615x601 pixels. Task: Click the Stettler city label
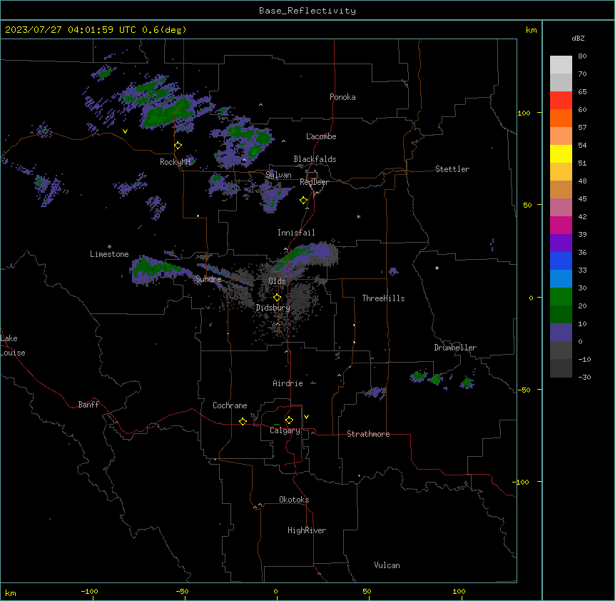coord(452,169)
